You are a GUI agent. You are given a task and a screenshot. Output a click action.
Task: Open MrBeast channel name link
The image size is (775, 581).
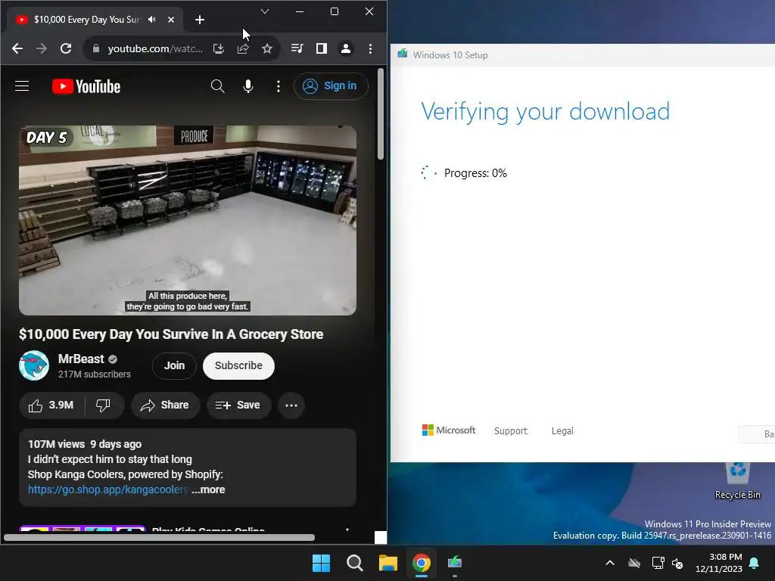click(81, 359)
